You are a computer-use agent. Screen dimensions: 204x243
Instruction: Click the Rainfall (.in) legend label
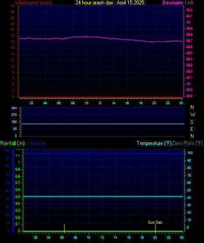tap(12, 143)
